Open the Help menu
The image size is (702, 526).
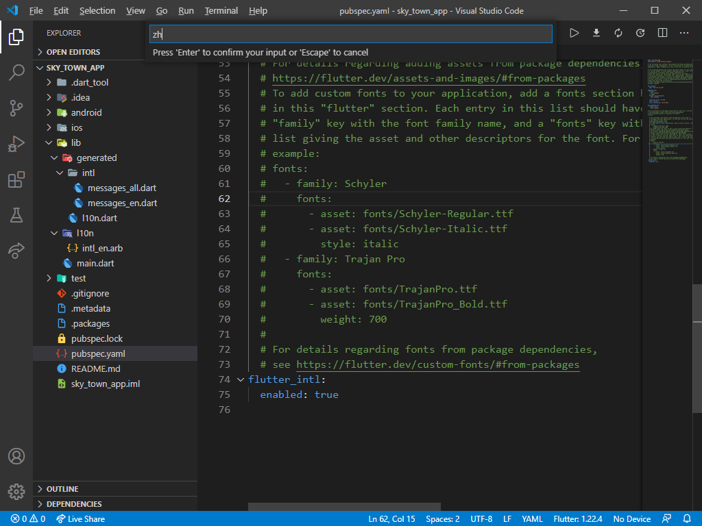click(258, 11)
